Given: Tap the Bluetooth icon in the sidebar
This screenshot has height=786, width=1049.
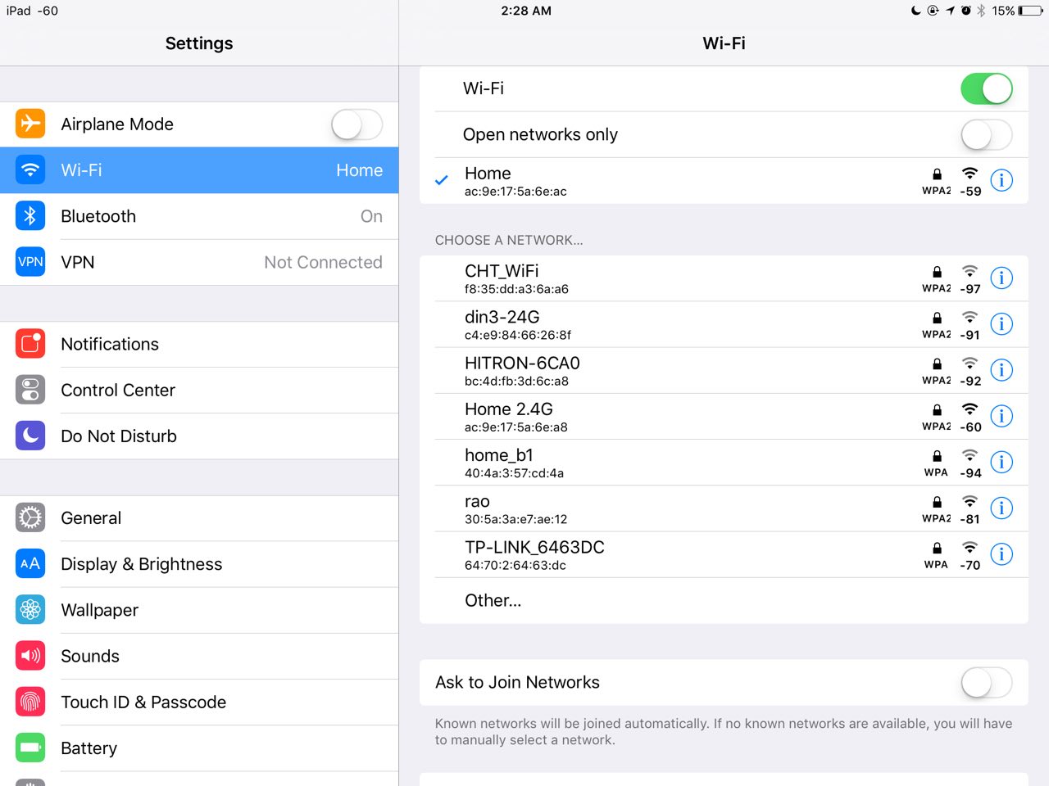Looking at the screenshot, I should click(x=30, y=216).
